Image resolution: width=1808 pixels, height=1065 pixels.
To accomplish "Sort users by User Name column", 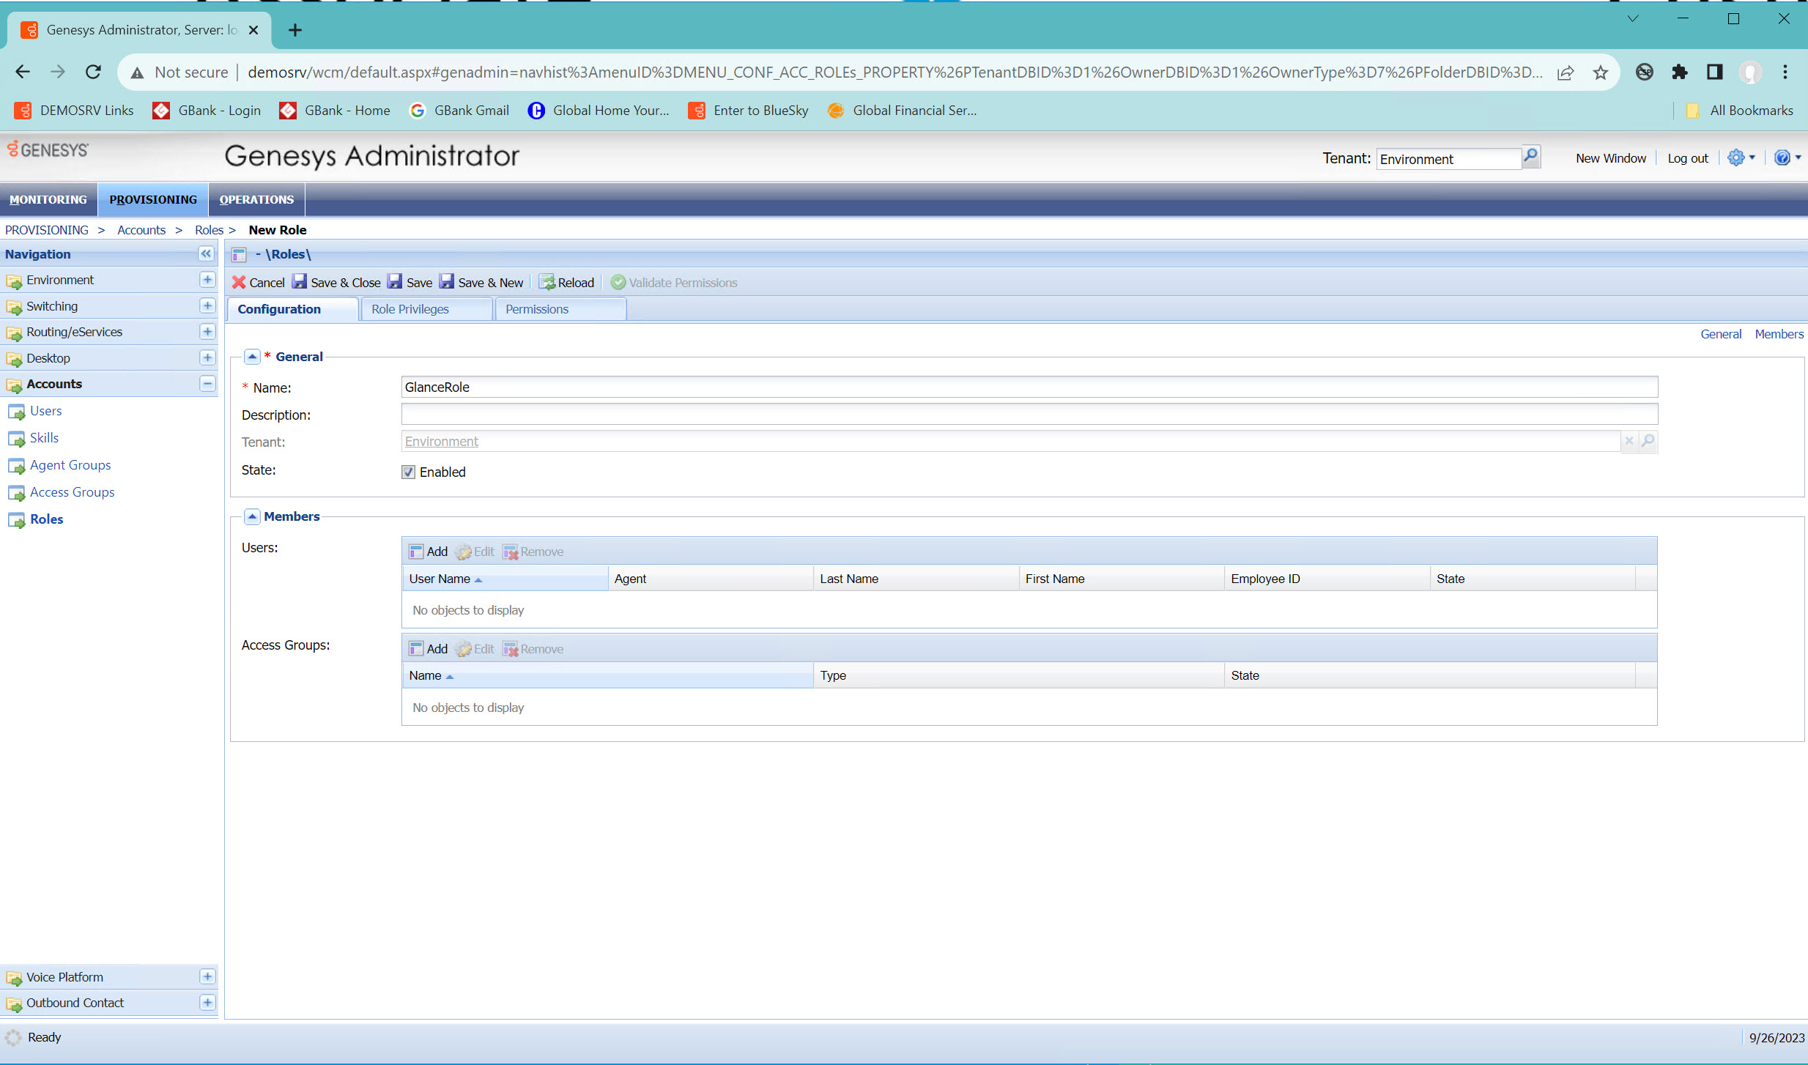I will click(505, 579).
